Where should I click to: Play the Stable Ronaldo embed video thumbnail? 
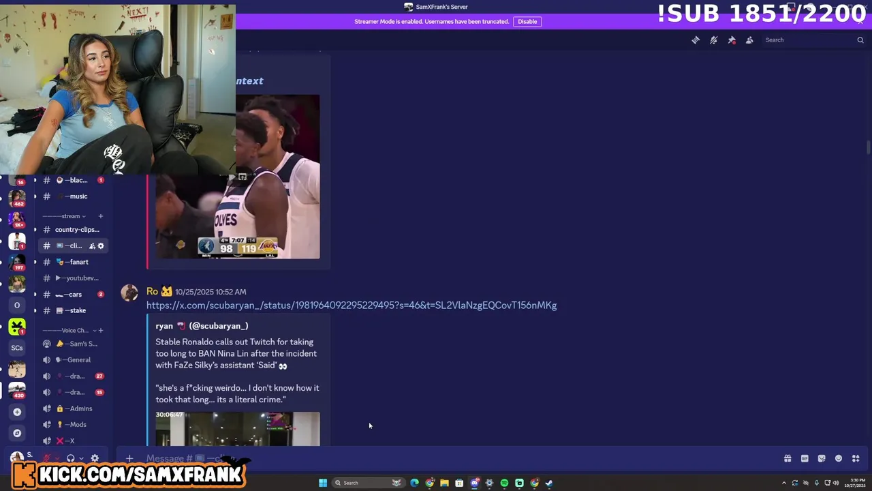coord(238,429)
